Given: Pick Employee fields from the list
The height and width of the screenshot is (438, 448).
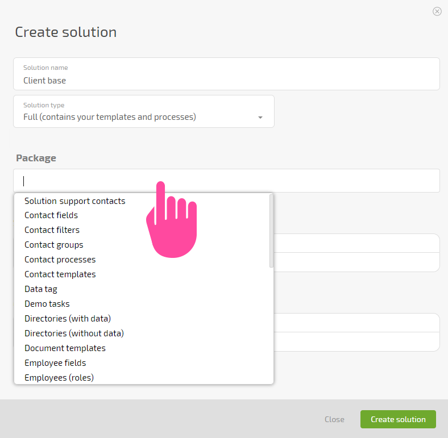Looking at the screenshot, I should tap(55, 363).
